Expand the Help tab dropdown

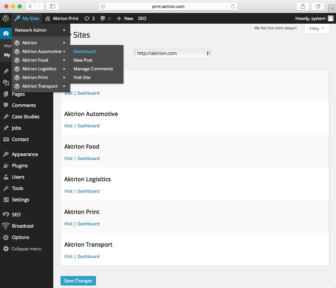316,28
